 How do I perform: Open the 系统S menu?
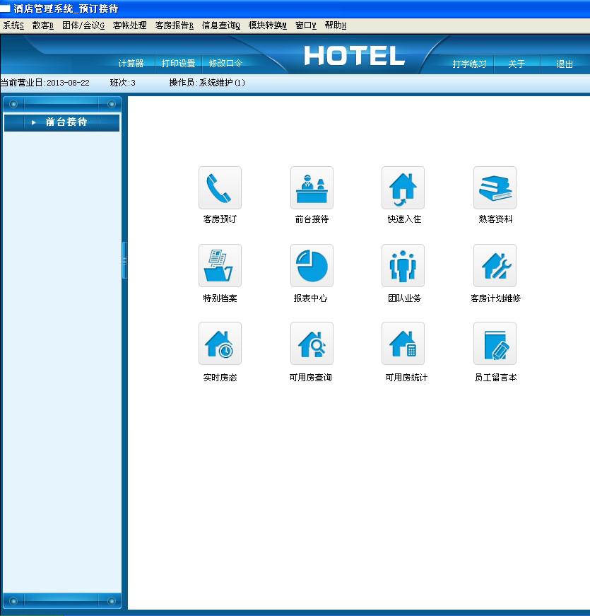coord(13,25)
